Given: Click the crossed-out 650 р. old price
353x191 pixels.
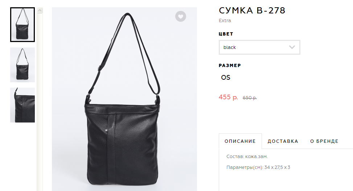Looking at the screenshot, I should [250, 98].
